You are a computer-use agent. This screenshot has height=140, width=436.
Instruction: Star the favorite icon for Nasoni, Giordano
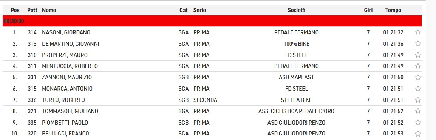[x=417, y=32]
